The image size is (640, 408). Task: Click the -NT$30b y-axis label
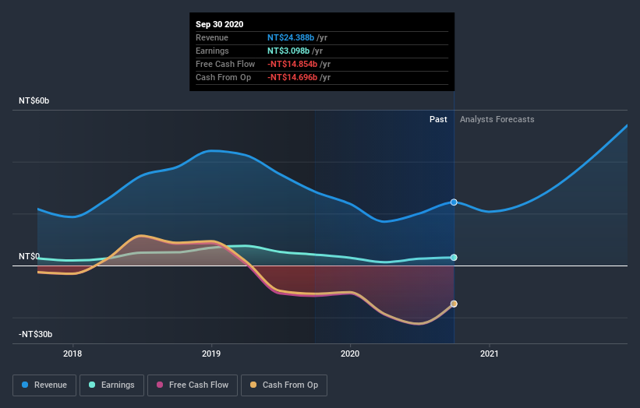point(36,334)
